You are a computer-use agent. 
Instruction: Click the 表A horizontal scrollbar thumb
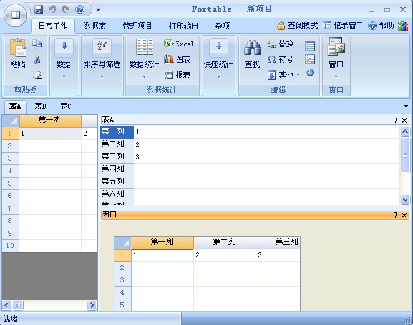(x=18, y=306)
